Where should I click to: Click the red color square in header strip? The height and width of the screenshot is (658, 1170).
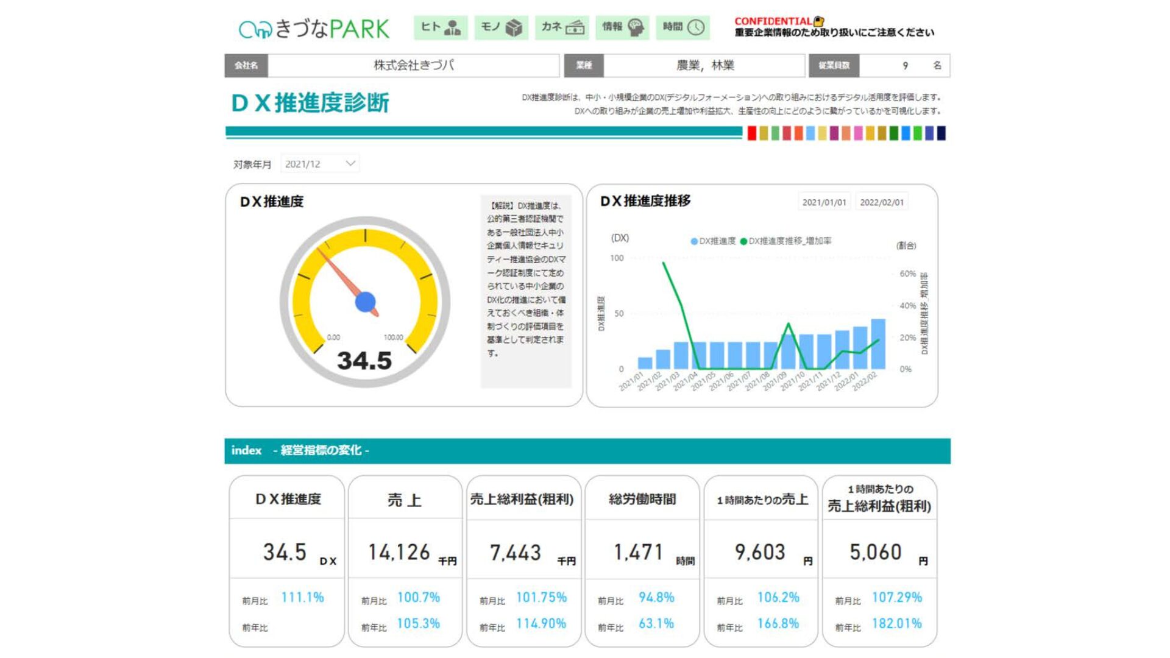click(x=752, y=133)
